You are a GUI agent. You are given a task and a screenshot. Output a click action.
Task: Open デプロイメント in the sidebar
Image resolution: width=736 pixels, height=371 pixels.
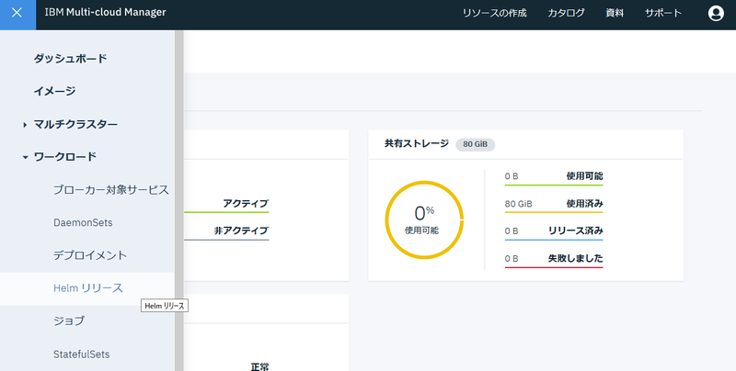(90, 255)
